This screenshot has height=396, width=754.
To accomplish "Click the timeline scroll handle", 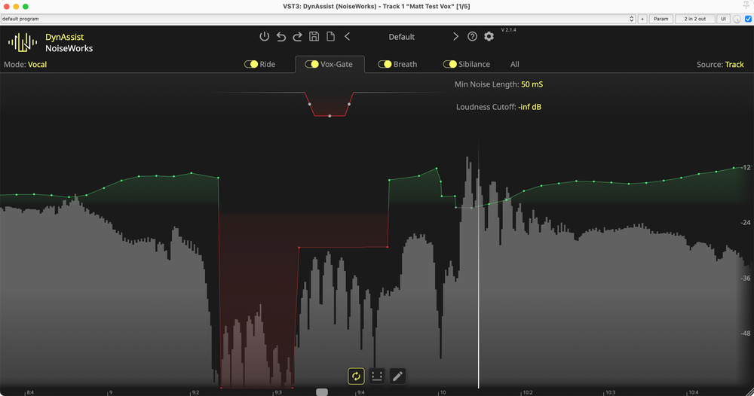I will tap(322, 392).
